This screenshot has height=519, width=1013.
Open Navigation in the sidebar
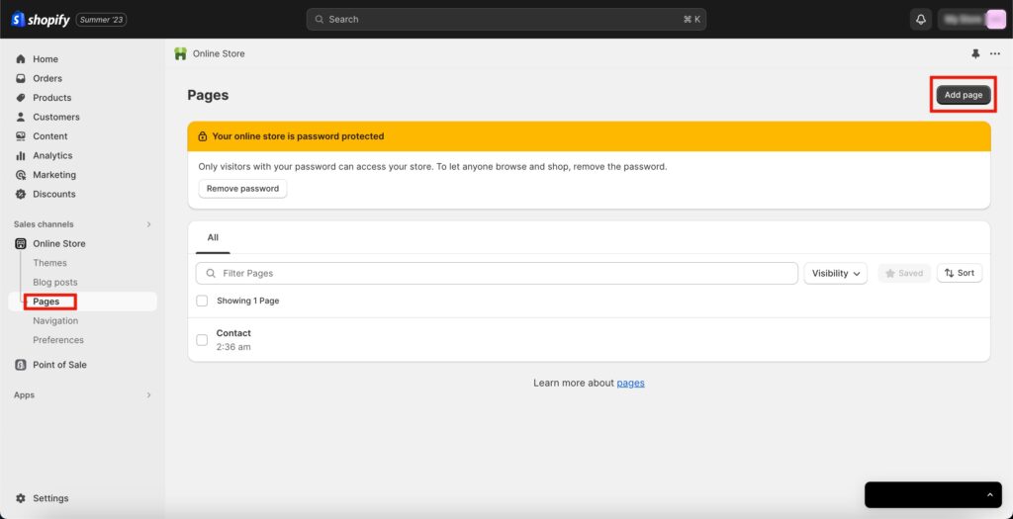coord(55,321)
